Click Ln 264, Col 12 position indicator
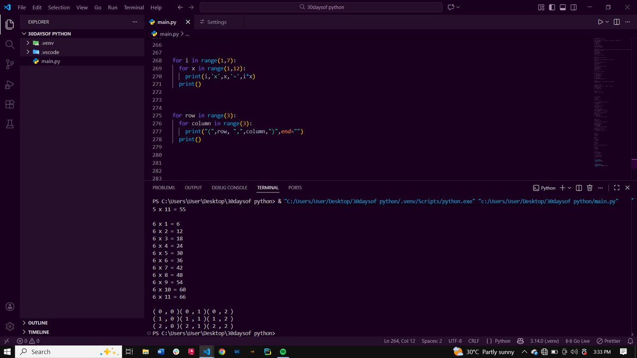This screenshot has height=358, width=637. pyautogui.click(x=400, y=341)
